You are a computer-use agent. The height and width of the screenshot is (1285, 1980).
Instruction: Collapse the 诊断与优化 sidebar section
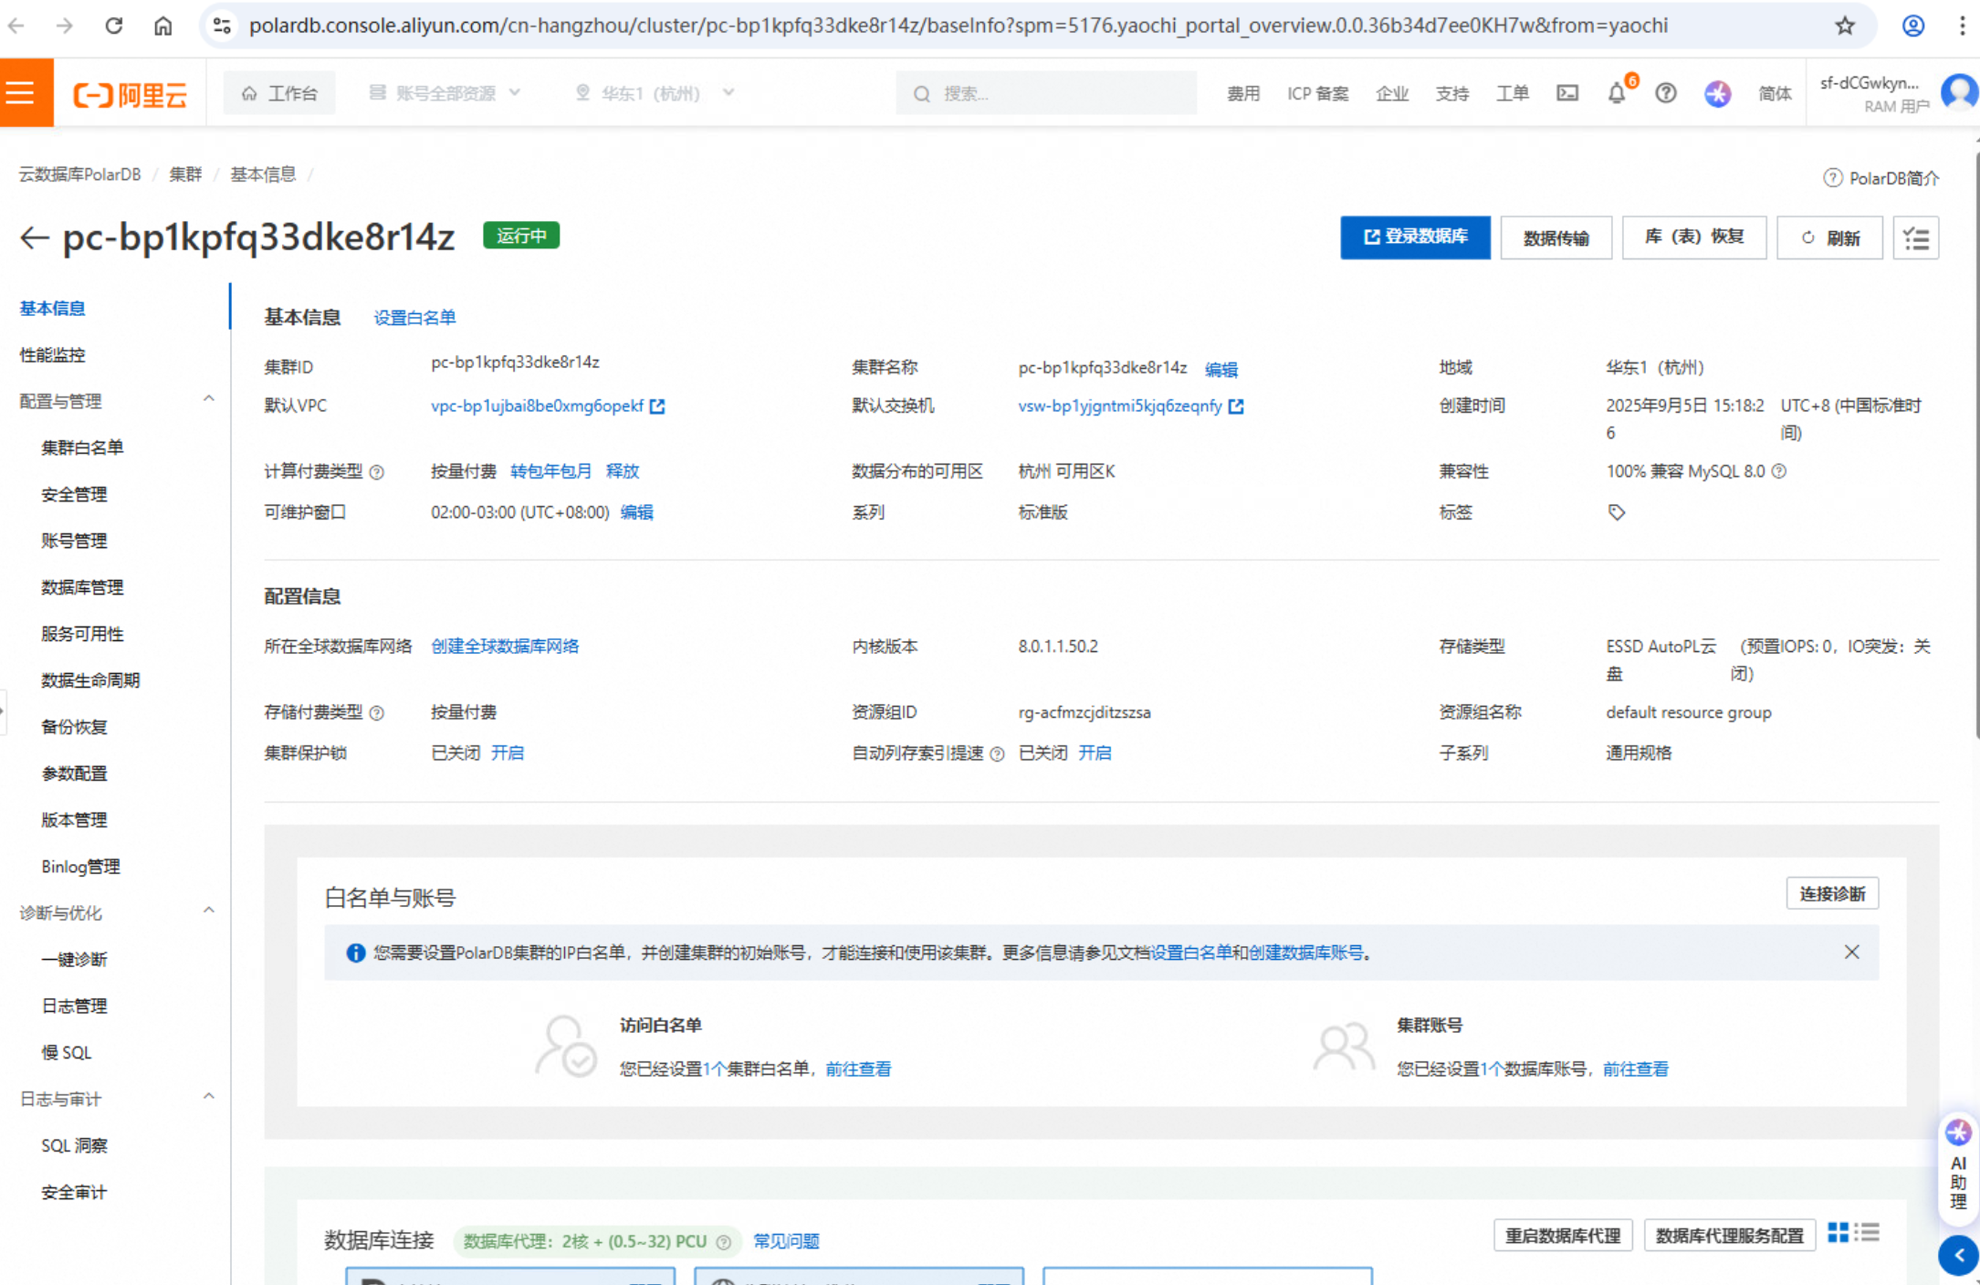pos(209,911)
